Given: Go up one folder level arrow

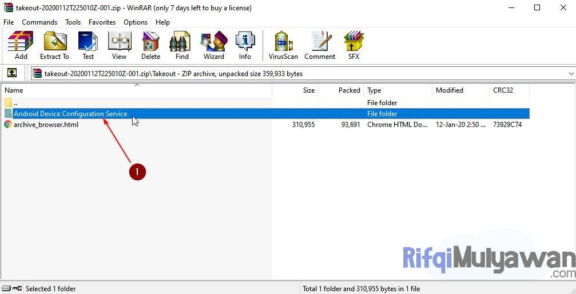Looking at the screenshot, I should [x=12, y=73].
